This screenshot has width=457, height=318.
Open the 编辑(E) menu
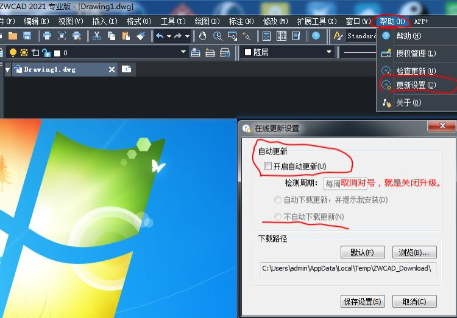(x=37, y=21)
